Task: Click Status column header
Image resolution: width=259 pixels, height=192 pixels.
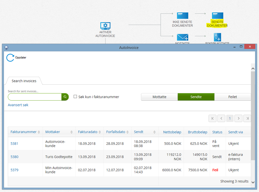Action: tap(217, 132)
